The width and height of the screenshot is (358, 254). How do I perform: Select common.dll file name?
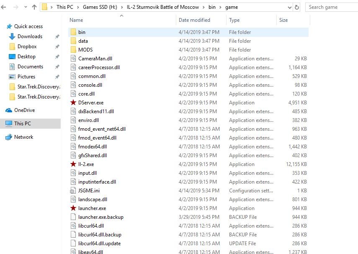click(x=92, y=76)
